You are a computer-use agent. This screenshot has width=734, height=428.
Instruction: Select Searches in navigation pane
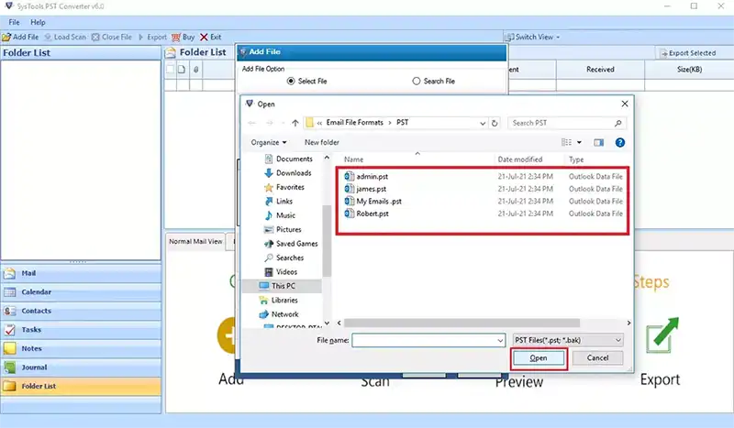284,258
